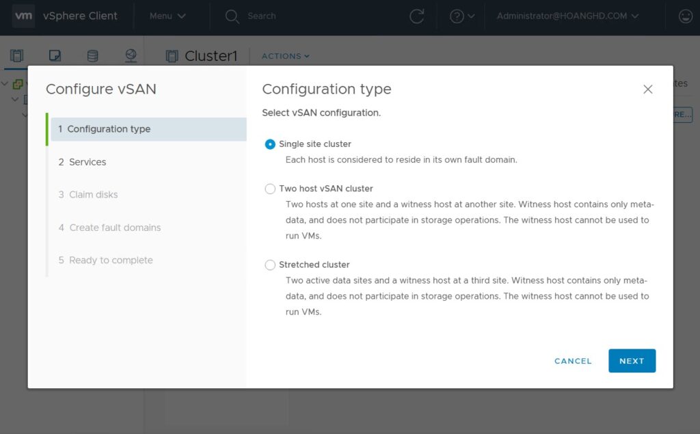Click the VMware vm logo icon
Viewport: 700px width, 434px height.
[23, 16]
